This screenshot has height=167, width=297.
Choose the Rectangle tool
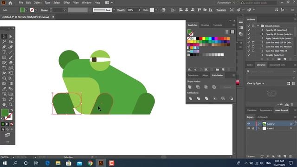(4, 58)
